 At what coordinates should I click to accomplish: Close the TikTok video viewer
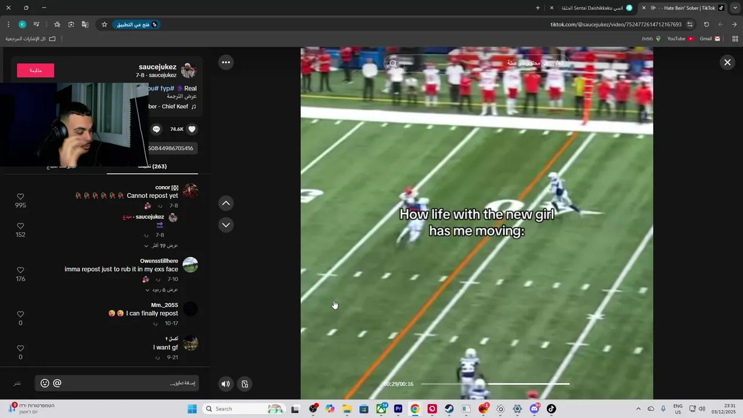(x=727, y=62)
